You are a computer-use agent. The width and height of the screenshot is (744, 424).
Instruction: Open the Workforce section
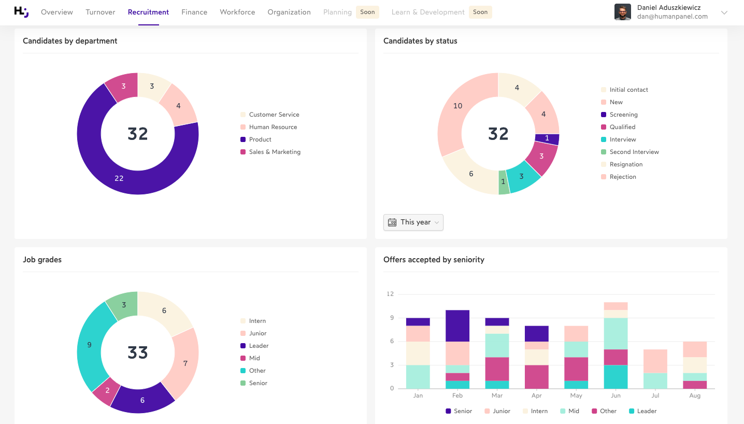[237, 12]
